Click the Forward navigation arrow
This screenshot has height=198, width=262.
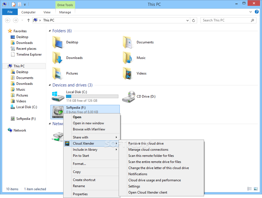pos(16,20)
